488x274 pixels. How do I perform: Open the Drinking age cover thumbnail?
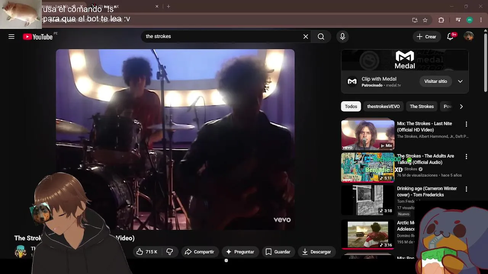pos(368,200)
